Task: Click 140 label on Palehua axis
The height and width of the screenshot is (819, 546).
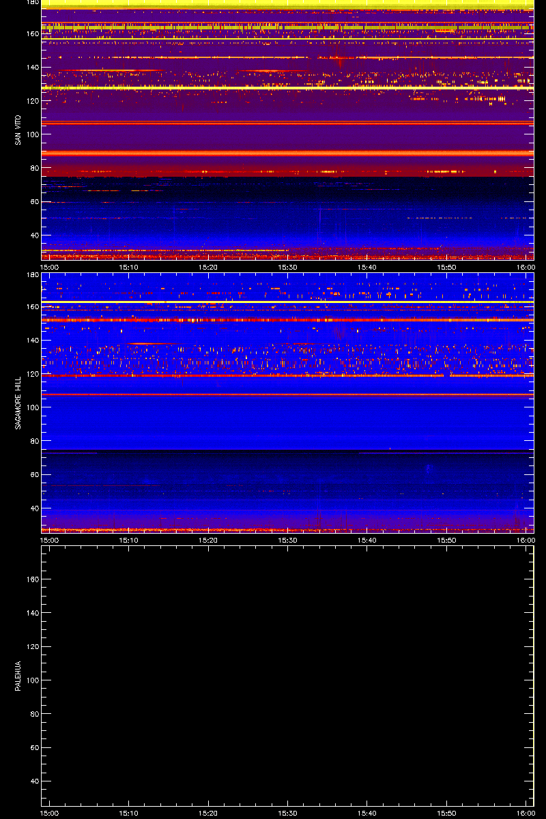Action: click(x=31, y=613)
